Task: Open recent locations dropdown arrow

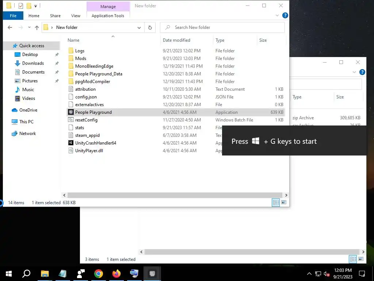Action: (29, 27)
